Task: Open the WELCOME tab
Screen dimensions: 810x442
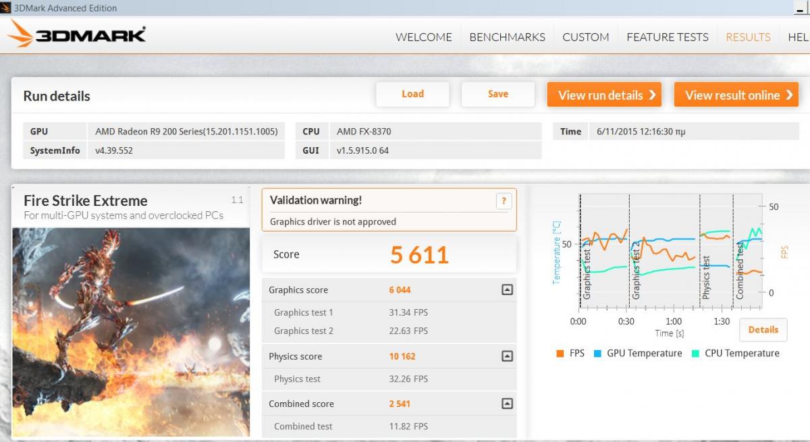Action: (424, 37)
